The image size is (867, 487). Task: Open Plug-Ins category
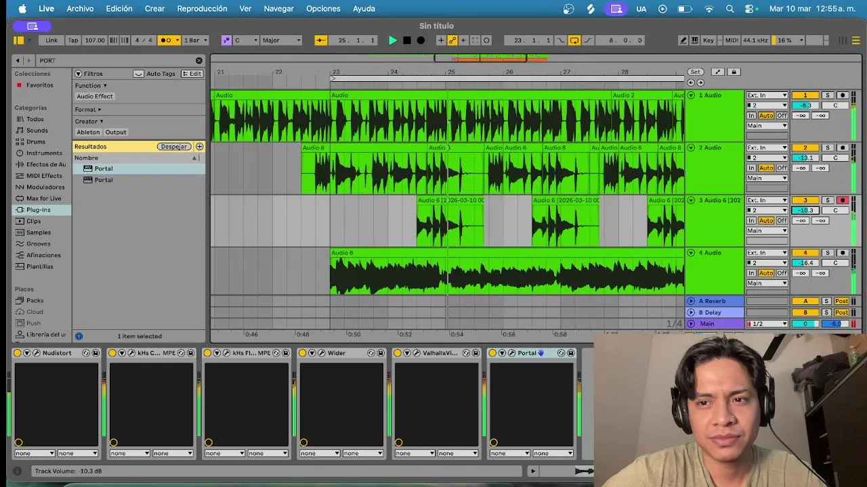click(x=38, y=210)
